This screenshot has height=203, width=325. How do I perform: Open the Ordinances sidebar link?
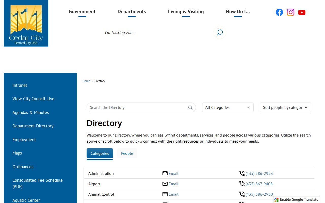click(23, 167)
